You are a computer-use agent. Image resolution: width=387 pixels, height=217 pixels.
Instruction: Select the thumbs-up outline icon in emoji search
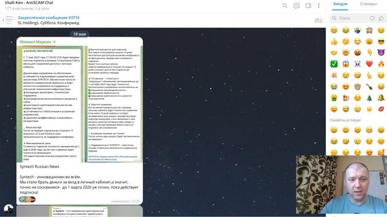pyautogui.click(x=381, y=18)
